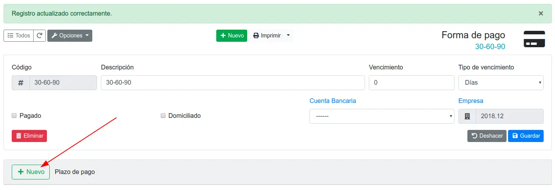
Task: Click the Imprimir printer button
Action: coord(267,36)
